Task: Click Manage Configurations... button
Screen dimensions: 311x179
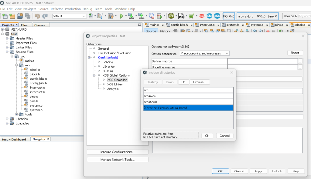Action: coord(118,152)
